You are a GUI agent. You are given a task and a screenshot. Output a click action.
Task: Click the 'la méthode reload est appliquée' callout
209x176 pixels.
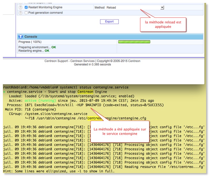click(163, 24)
